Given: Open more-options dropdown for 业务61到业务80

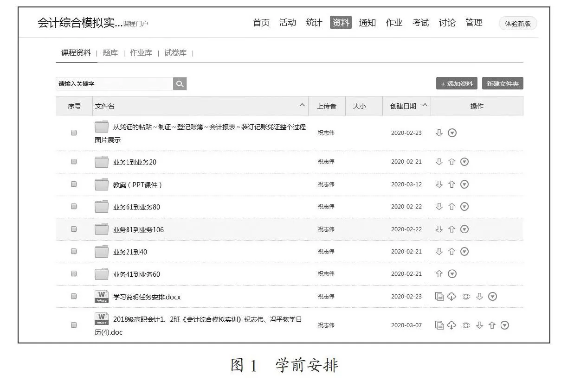Looking at the screenshot, I should 464,207.
